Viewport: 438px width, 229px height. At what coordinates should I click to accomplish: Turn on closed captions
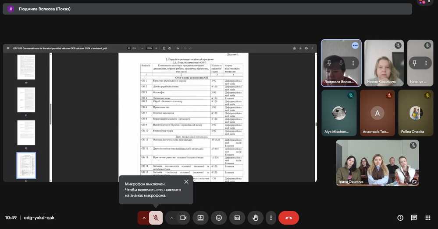[x=237, y=218]
